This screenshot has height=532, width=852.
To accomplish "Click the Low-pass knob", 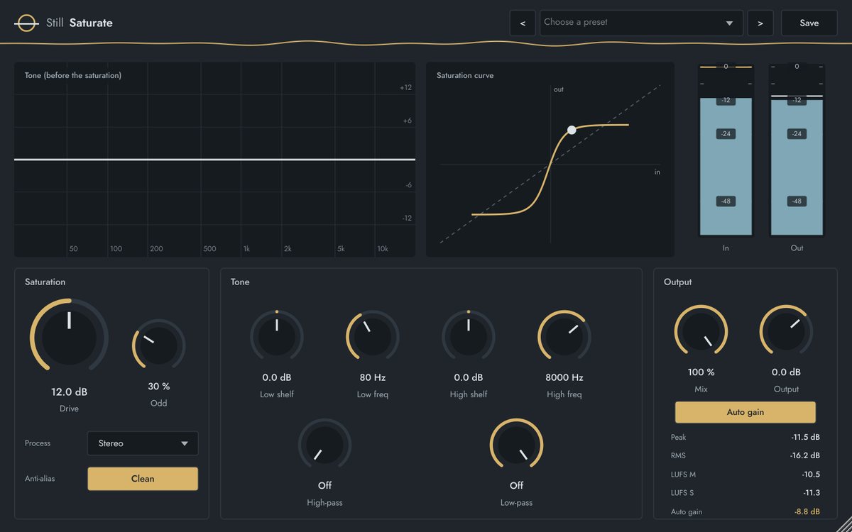I will [516, 445].
